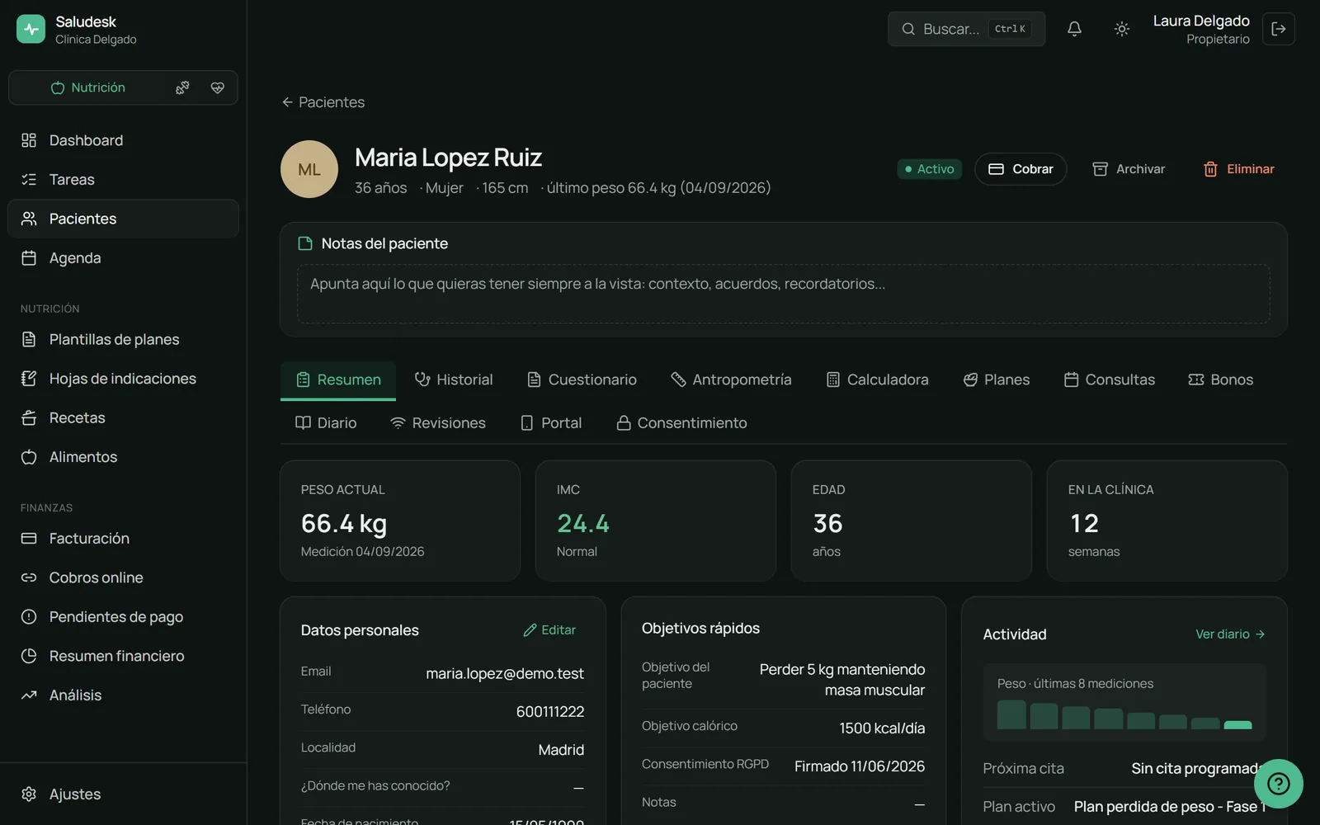
Task: Switch to the Cuestionario tab
Action: 582,379
